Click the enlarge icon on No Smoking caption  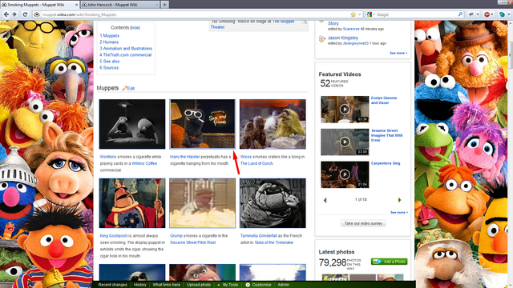point(305,22)
